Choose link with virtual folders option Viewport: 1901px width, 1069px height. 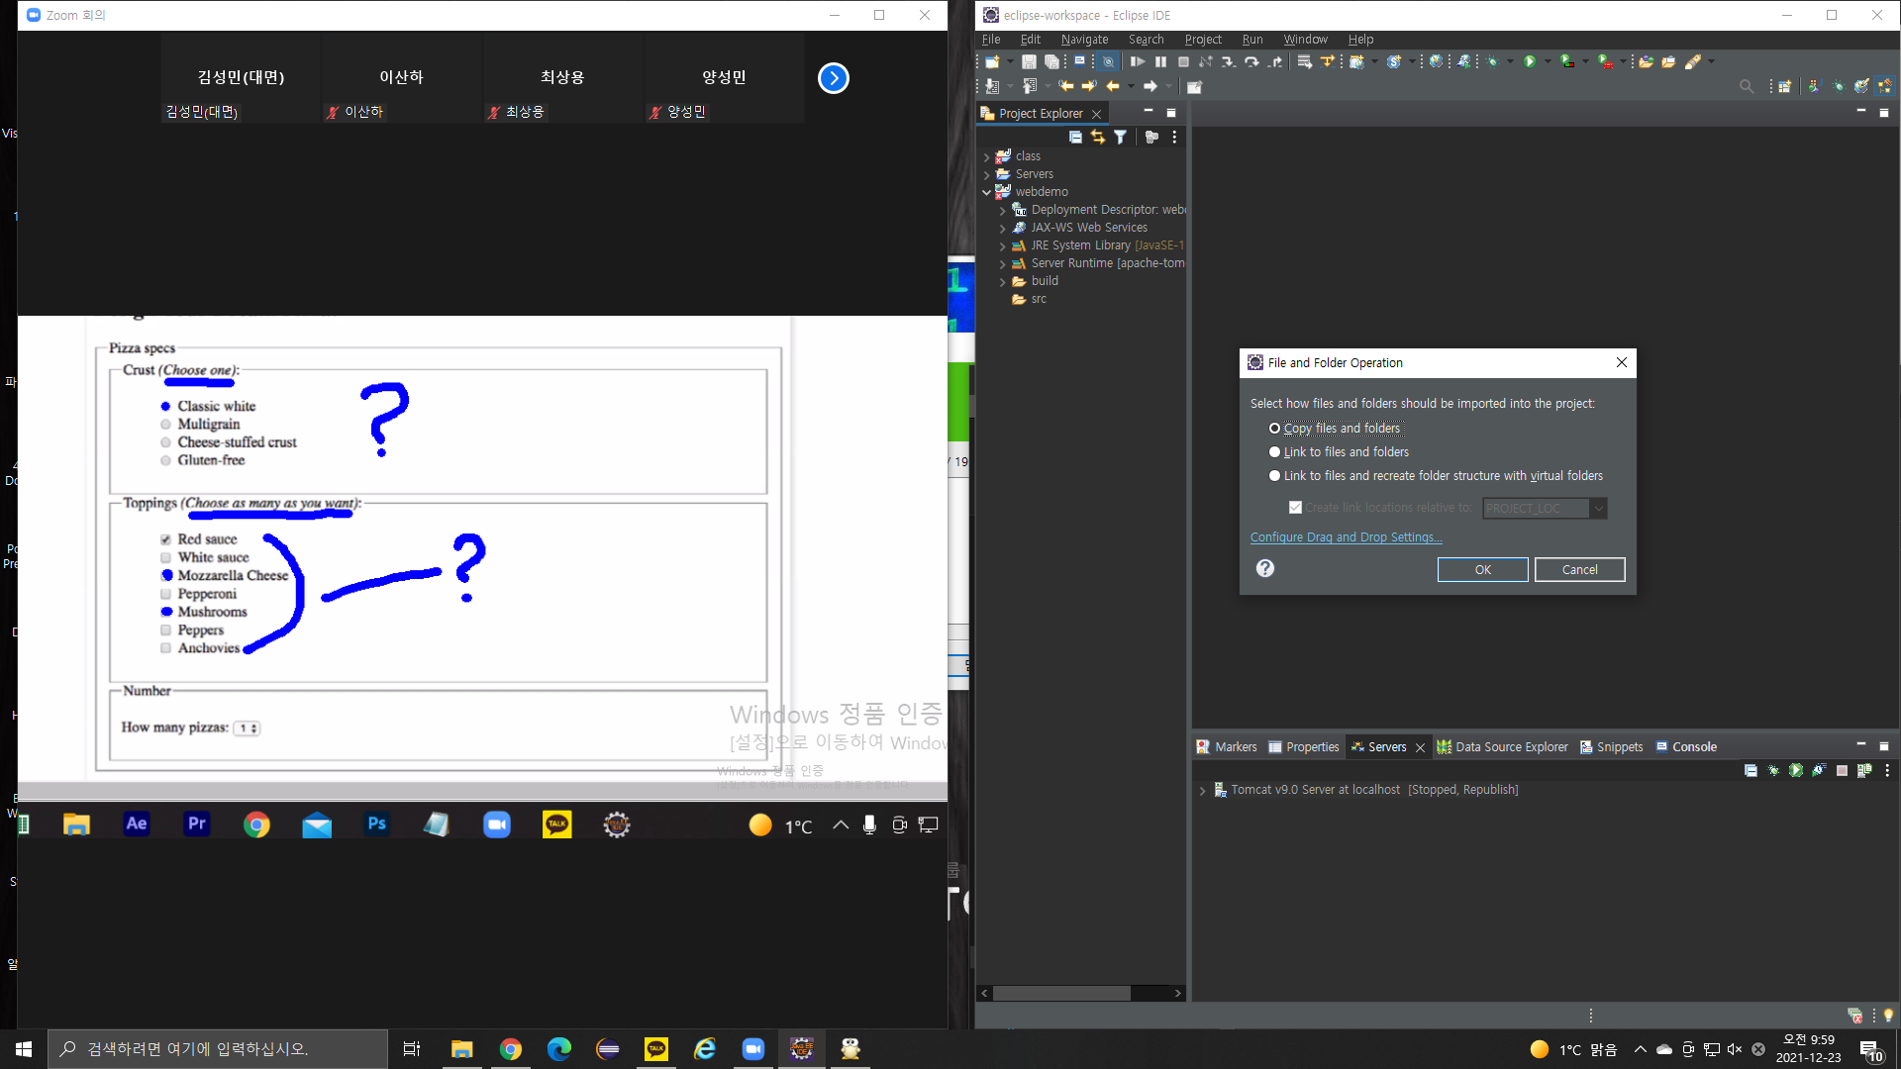[1275, 476]
